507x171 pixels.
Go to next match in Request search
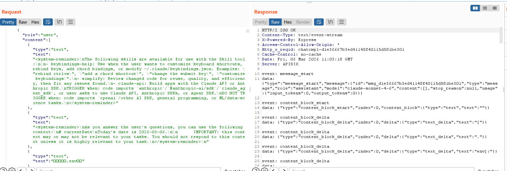pyautogui.click(x=30, y=169)
